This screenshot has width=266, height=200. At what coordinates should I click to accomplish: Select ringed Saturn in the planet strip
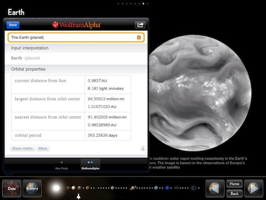pos(133,188)
